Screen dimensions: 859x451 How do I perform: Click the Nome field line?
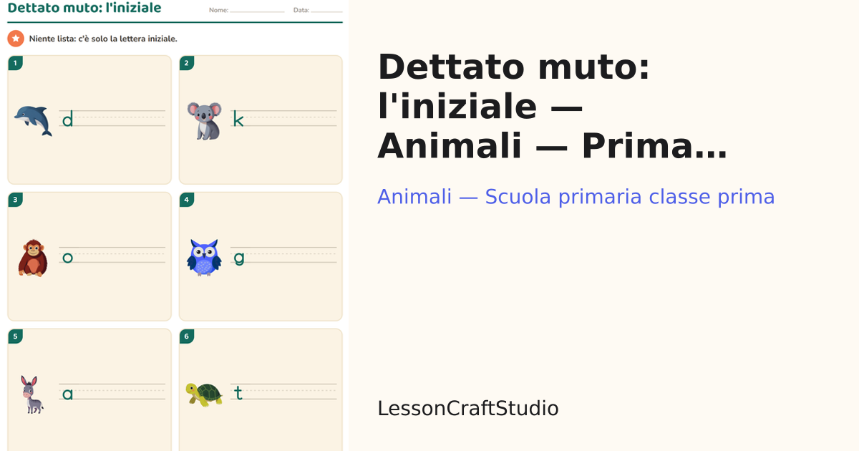point(257,11)
